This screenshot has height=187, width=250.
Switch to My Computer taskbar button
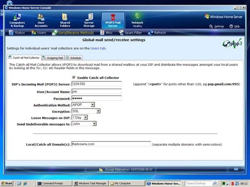tap(127, 183)
